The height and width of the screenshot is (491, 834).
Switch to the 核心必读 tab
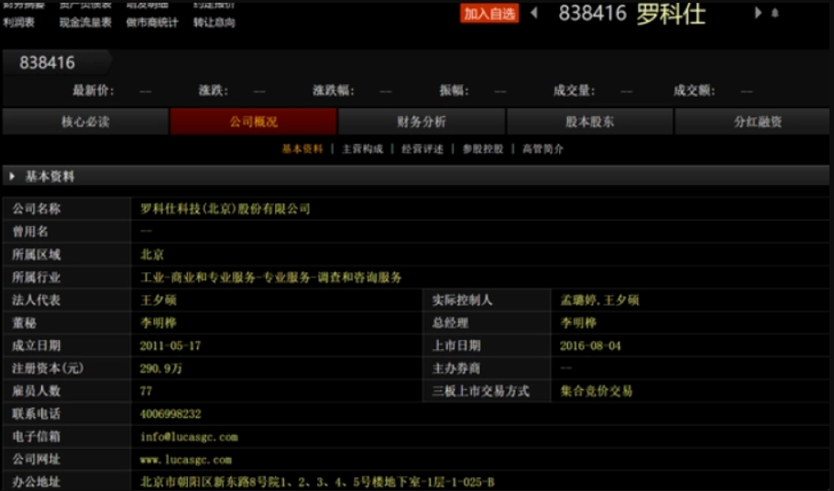point(85,122)
